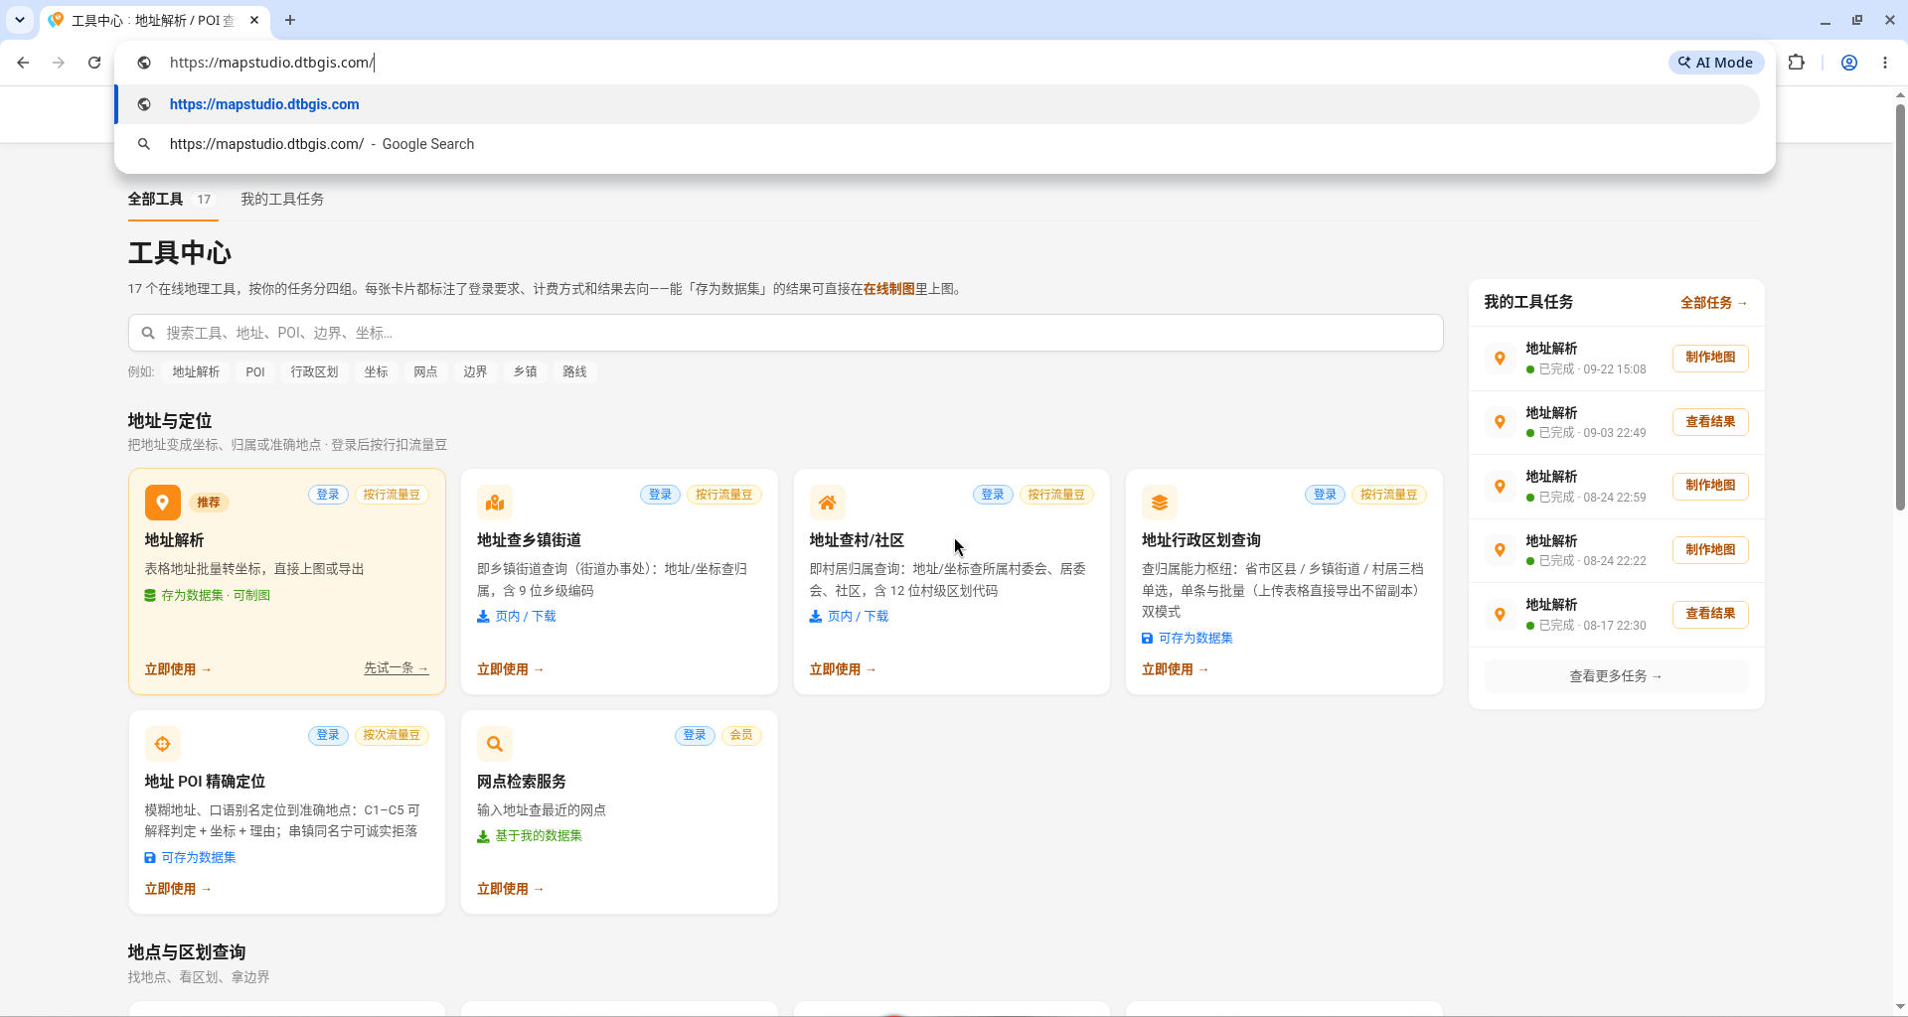
Task: Click 查看更多任务 button
Action: pos(1616,676)
